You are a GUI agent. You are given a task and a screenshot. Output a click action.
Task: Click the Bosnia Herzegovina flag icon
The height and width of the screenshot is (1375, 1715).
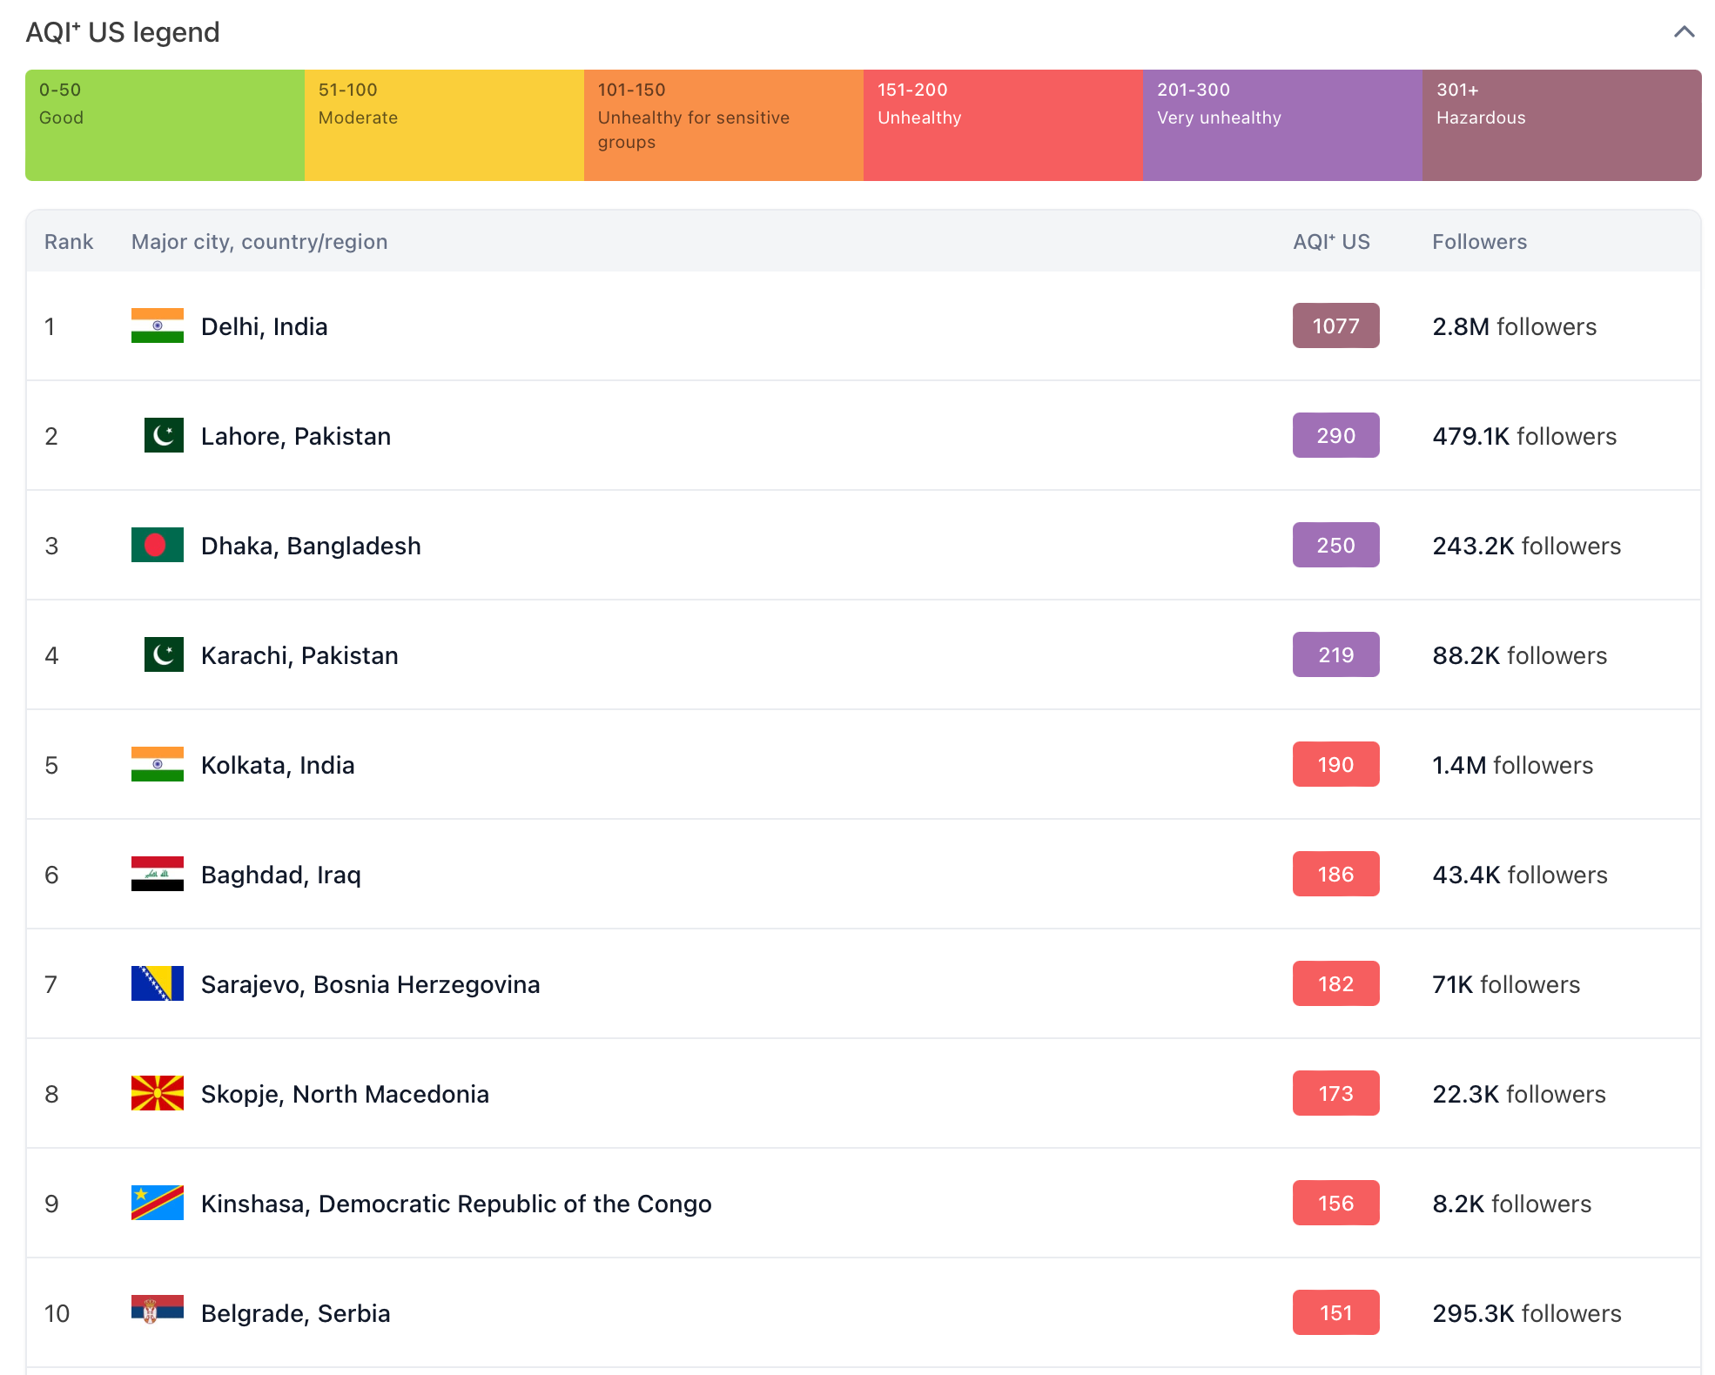[x=157, y=983]
